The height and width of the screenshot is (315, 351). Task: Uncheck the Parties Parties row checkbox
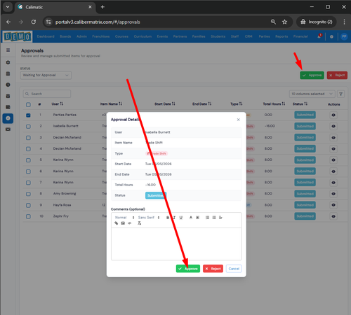(28, 115)
